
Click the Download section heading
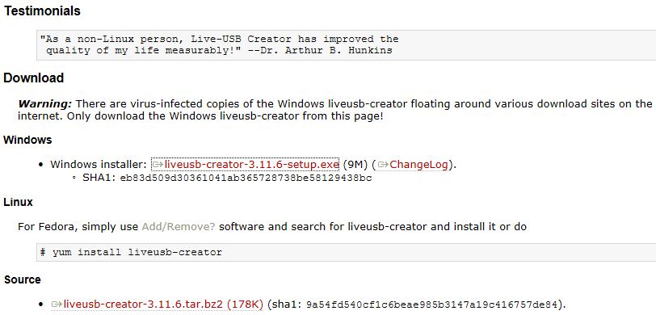point(33,78)
